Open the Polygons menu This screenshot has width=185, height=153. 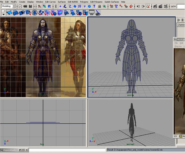[x=84, y=2]
